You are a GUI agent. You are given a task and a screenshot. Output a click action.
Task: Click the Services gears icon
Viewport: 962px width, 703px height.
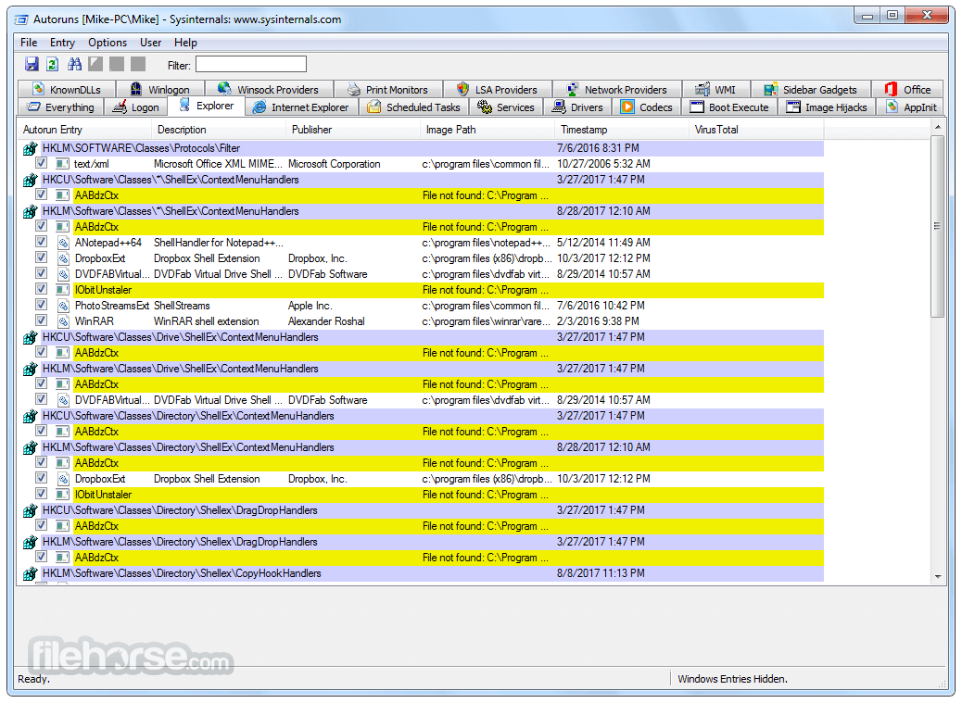(x=485, y=107)
